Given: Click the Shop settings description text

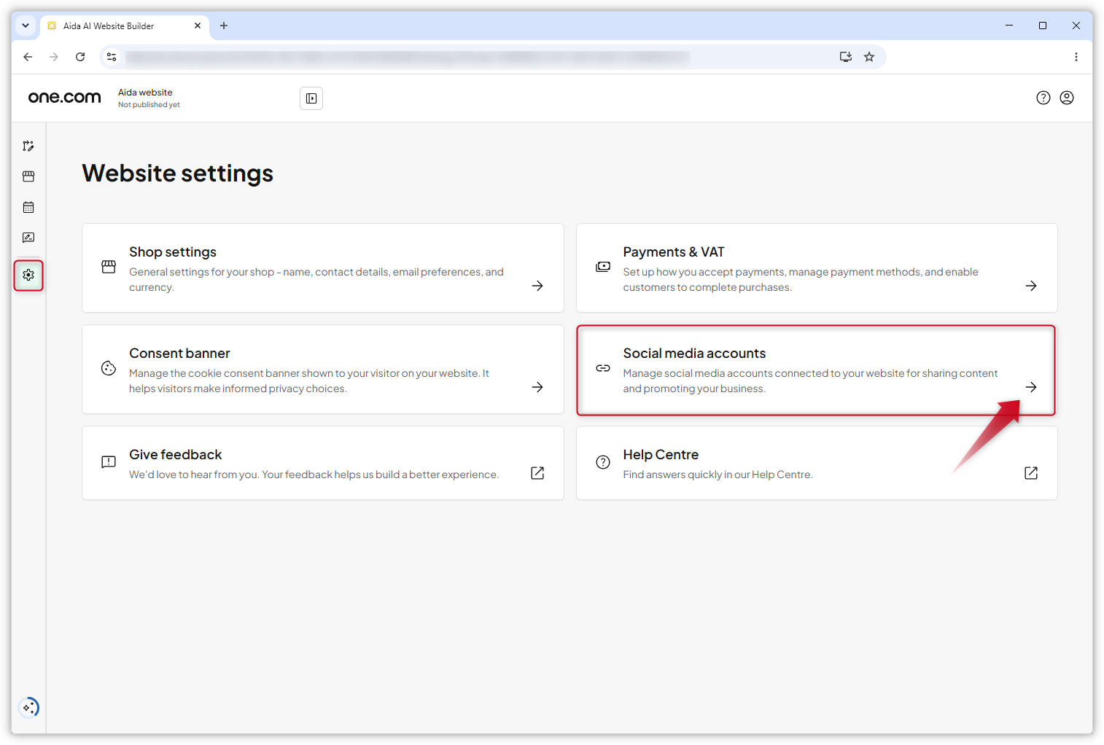Looking at the screenshot, I should [x=316, y=280].
